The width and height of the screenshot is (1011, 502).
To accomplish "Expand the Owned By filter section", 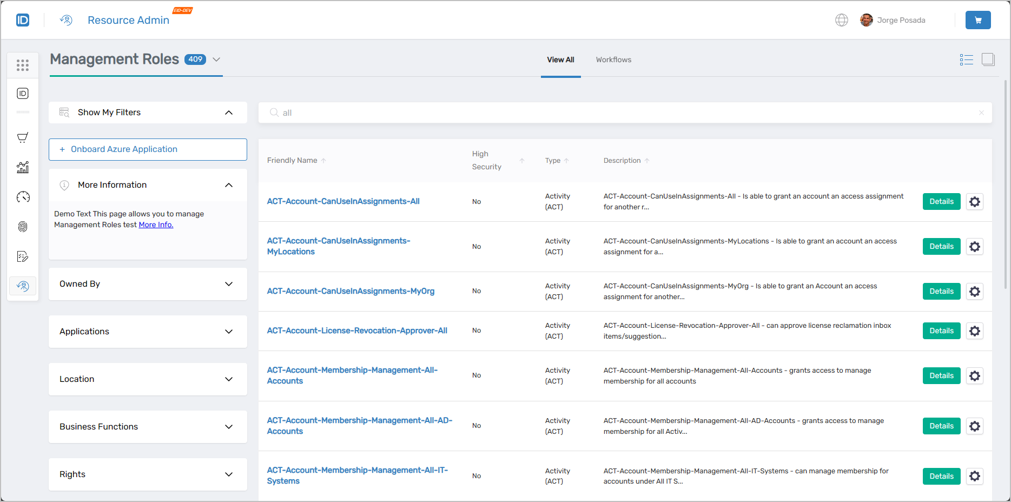I will point(228,283).
